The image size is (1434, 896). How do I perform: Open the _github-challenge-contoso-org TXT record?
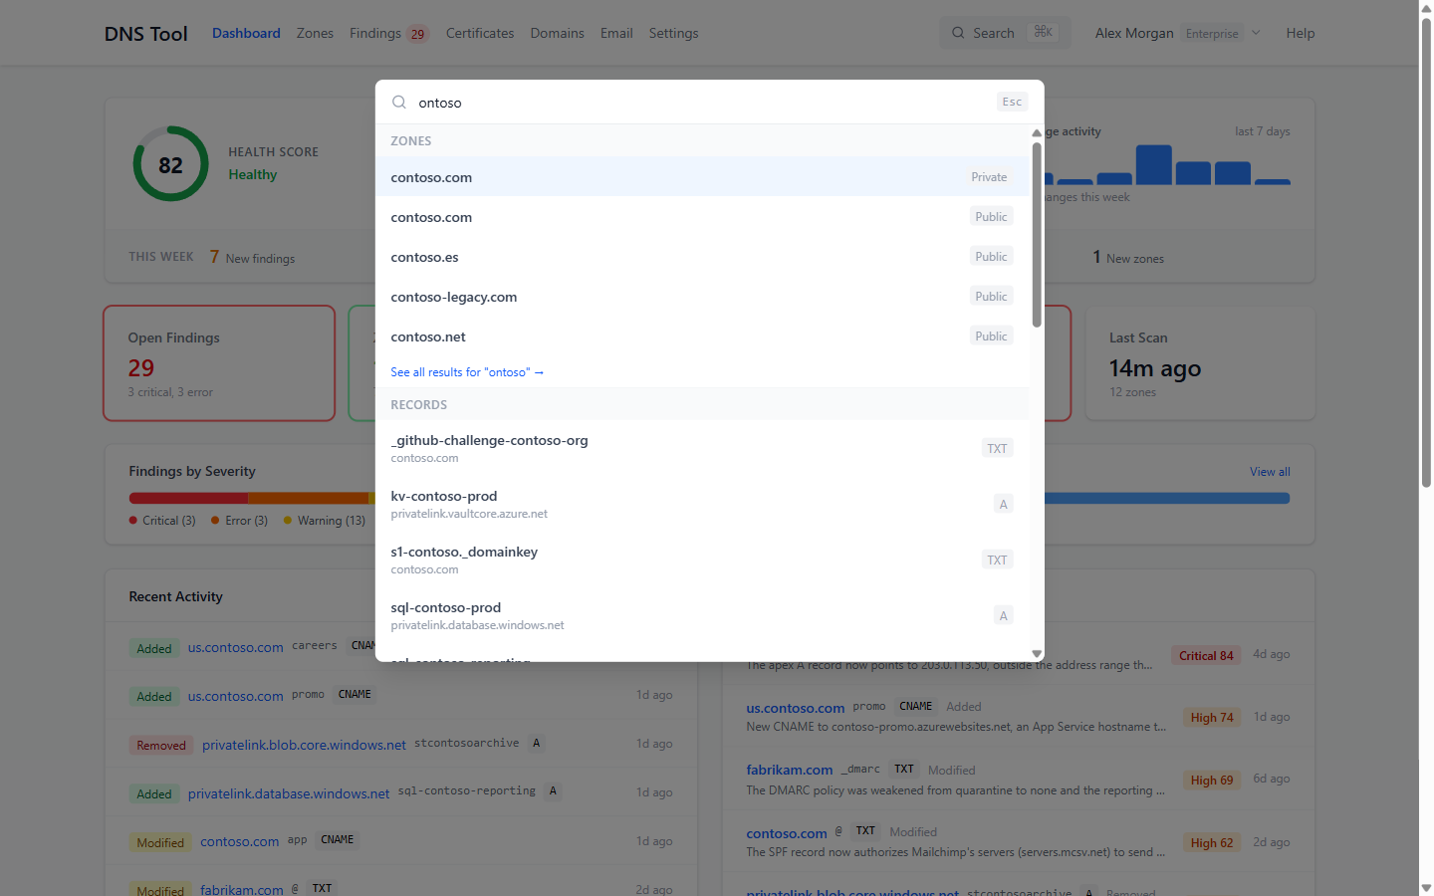click(702, 448)
